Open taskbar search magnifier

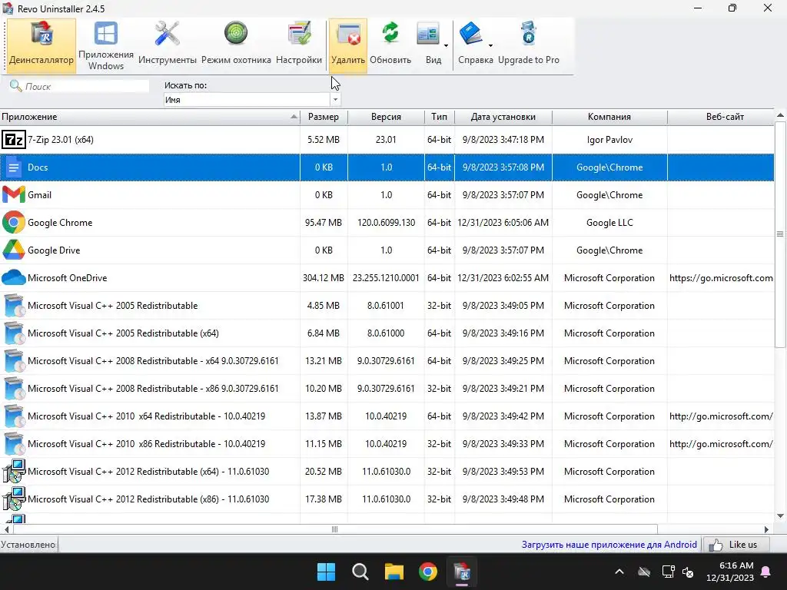pyautogui.click(x=360, y=572)
